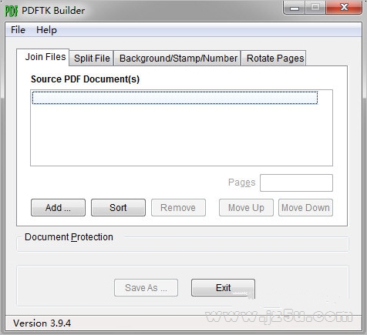Open the File menu
The height and width of the screenshot is (335, 367).
[x=18, y=30]
